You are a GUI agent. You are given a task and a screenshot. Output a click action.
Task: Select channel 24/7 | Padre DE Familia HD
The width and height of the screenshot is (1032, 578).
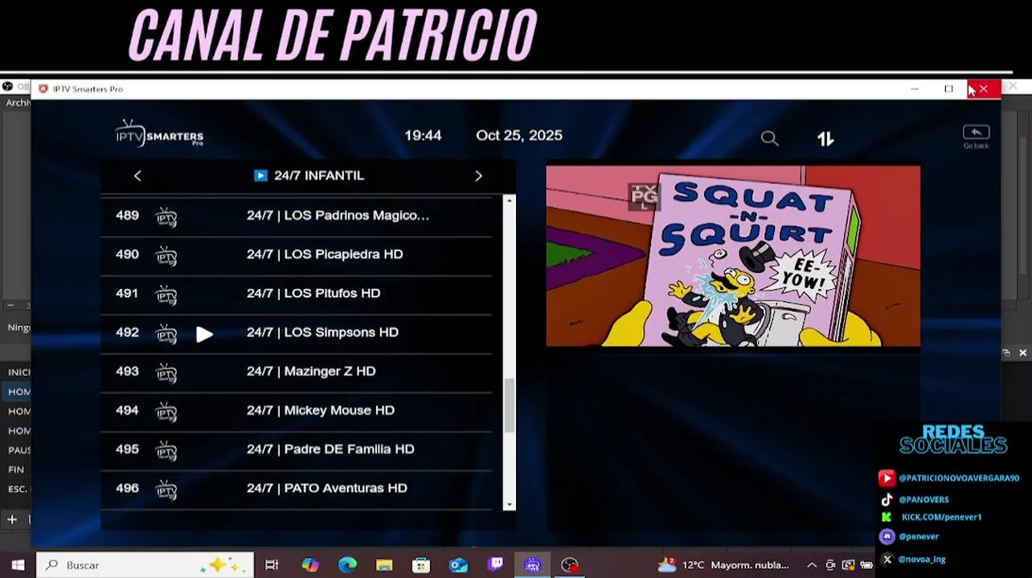click(296, 450)
